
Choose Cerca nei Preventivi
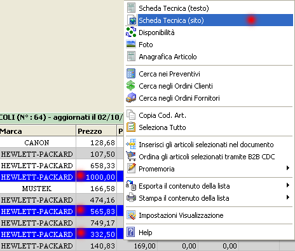pyautogui.click(x=209, y=74)
